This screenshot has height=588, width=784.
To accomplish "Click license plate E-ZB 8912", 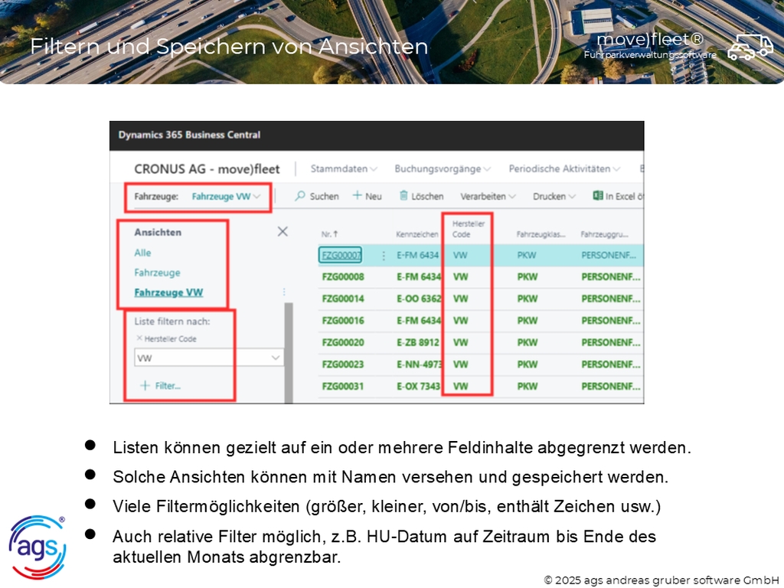I will coord(418,342).
